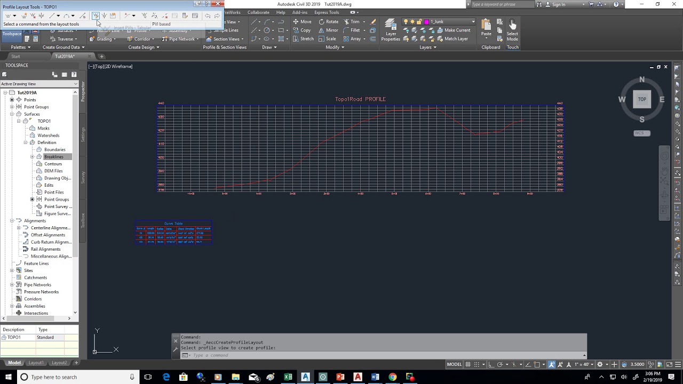
Task: Click the Customization menu icon in status bar
Action: point(678,364)
